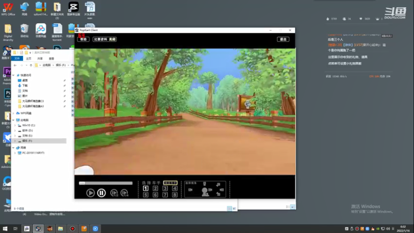Open 桌面 in quick access
This screenshot has height=233, width=414.
25,80
